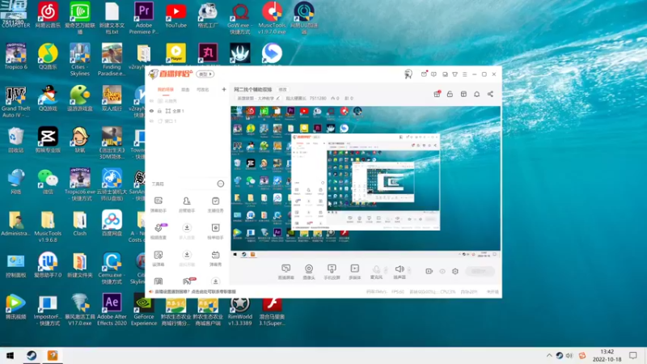Viewport: 647px width, 364px height.
Task: Edit the category via pencil icon
Action: coord(278,98)
